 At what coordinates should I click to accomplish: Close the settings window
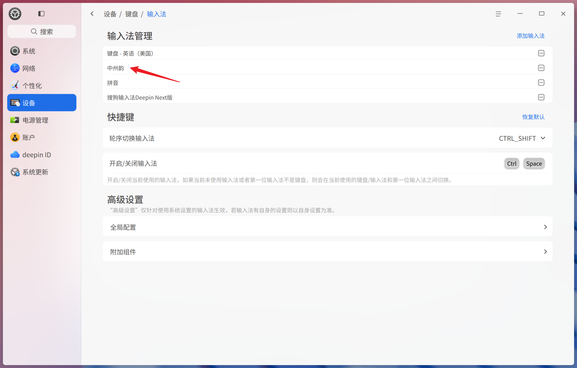[563, 14]
